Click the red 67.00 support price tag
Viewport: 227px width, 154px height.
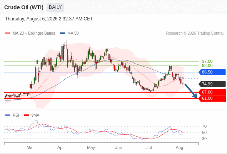click(x=212, y=92)
